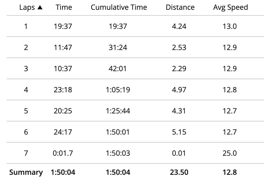The height and width of the screenshot is (182, 264).
Task: Sort by the Avg Speed column header
Action: coord(230,7)
